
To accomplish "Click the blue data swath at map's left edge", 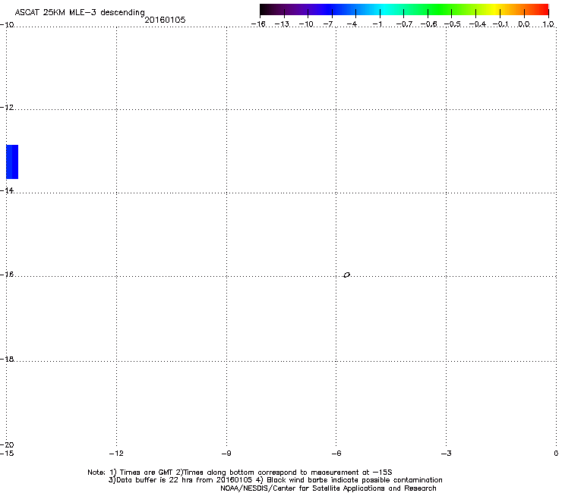I will click(12, 162).
